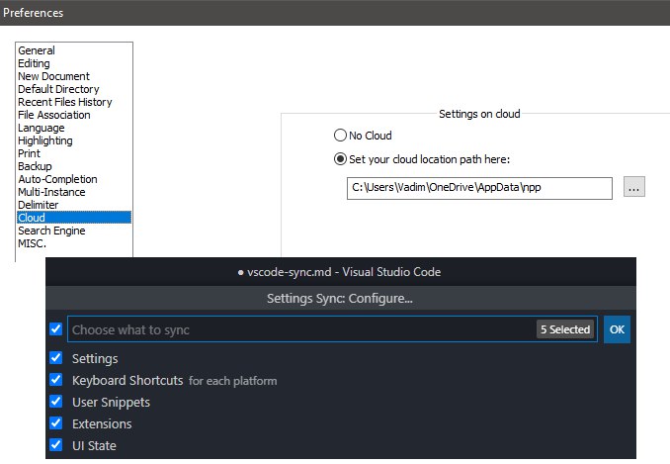Select the No Cloud radio option

pyautogui.click(x=341, y=136)
